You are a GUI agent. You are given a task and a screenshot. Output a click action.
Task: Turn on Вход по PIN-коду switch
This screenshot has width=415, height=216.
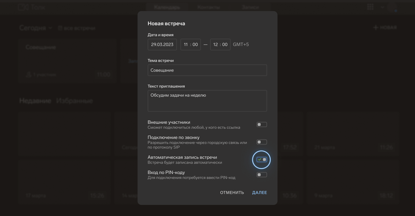262,175
